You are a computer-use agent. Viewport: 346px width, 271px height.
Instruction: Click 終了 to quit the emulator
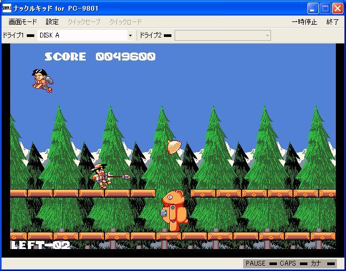pyautogui.click(x=333, y=22)
